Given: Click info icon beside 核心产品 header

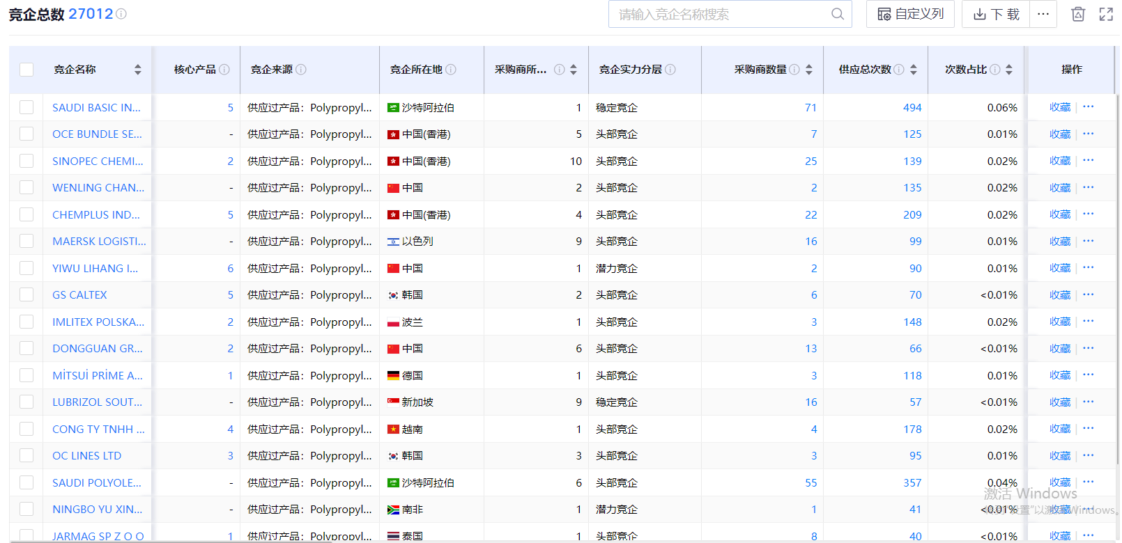Looking at the screenshot, I should (224, 70).
